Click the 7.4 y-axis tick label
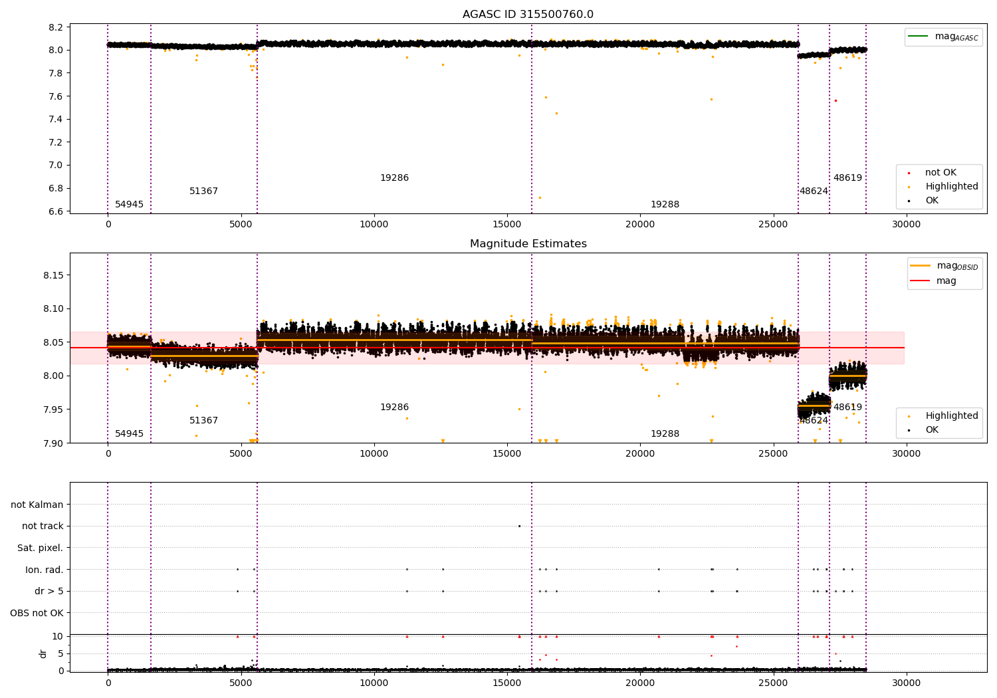 coord(56,120)
